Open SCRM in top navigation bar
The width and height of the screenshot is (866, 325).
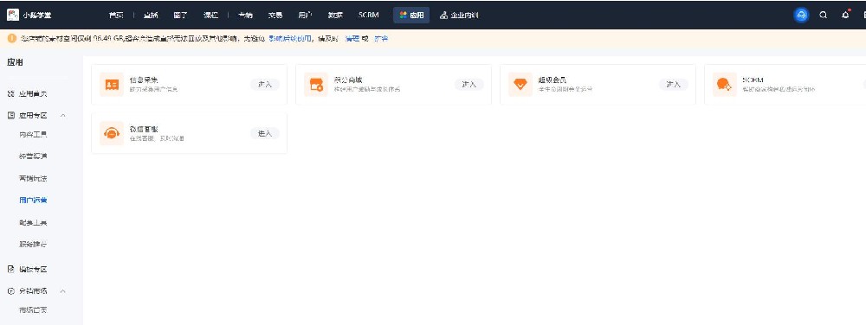coord(368,15)
